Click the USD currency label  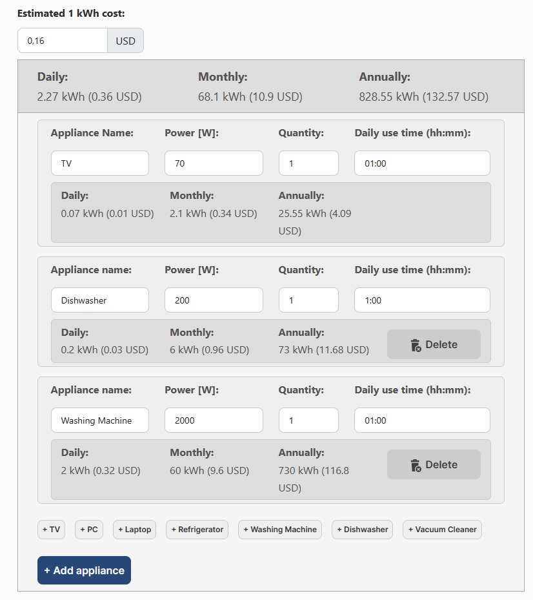[x=125, y=41]
